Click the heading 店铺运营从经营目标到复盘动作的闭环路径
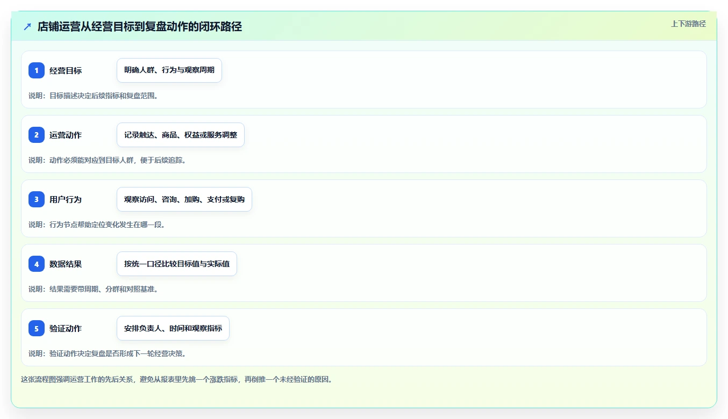728x419 pixels. click(140, 27)
